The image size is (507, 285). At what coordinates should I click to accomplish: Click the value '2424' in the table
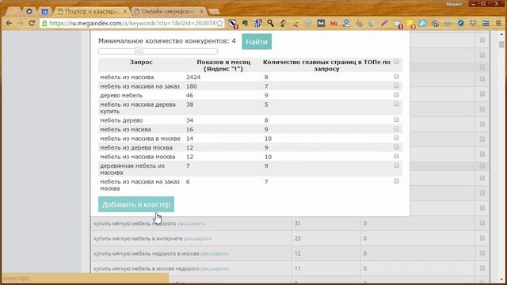point(193,78)
